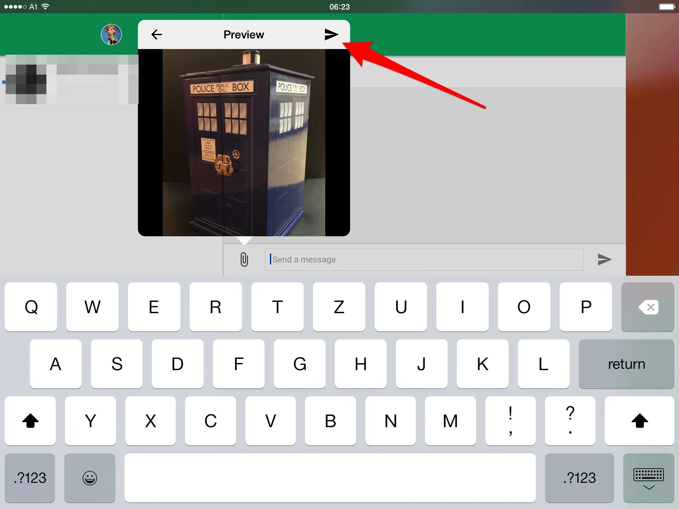Switch to numbers with left .?123 key
This screenshot has height=509, width=679.
(30, 478)
